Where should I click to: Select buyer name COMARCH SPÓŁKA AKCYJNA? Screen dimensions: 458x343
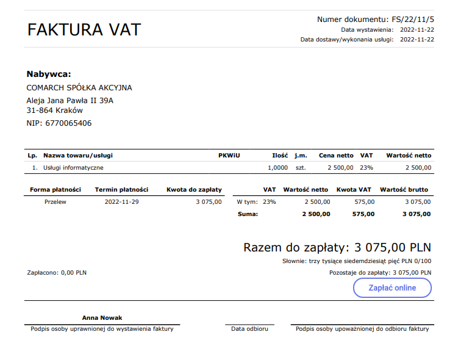[x=79, y=88]
